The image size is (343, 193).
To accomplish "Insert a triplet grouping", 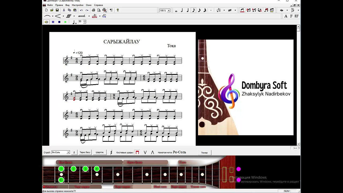I will (x=219, y=10).
